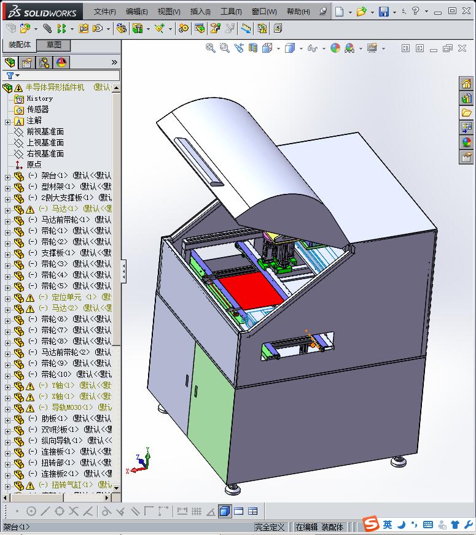Switch to the 草图 tab
Image resolution: width=476 pixels, height=535 pixels.
(x=53, y=45)
